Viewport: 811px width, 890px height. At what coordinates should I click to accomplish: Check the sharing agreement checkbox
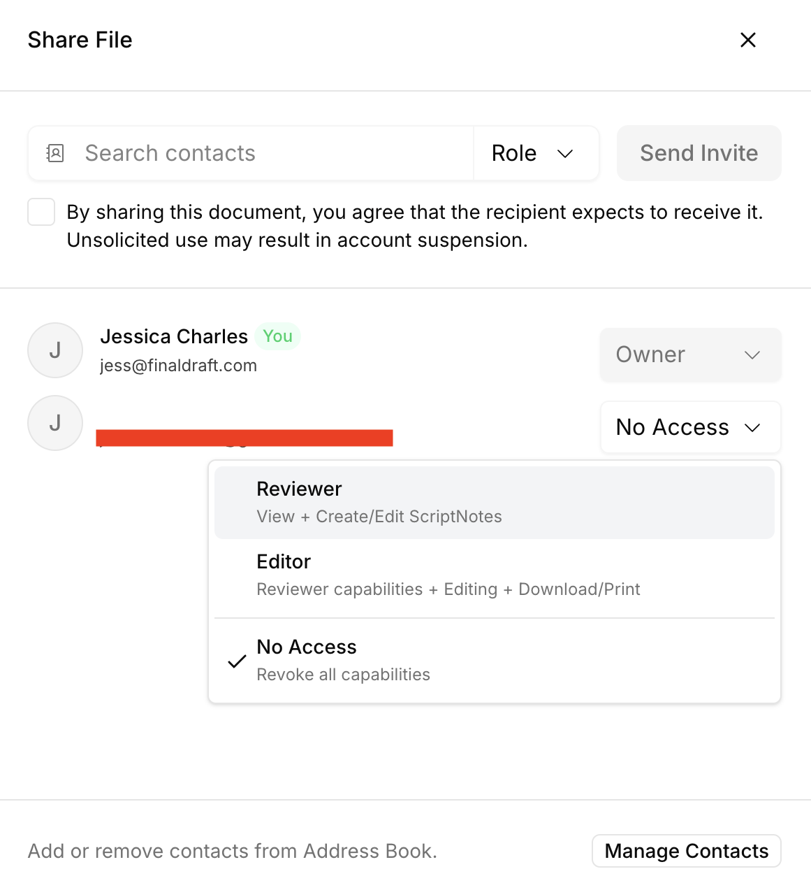click(x=41, y=212)
